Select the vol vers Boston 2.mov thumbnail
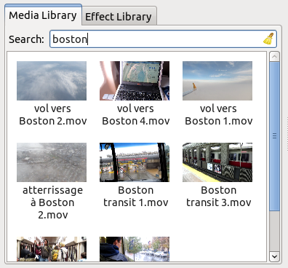The height and width of the screenshot is (268, 288). click(52, 81)
